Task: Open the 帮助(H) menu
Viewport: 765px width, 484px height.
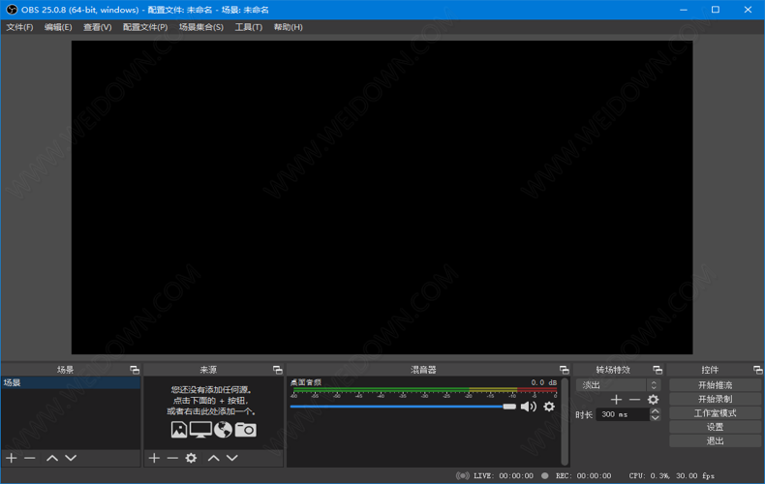Action: click(288, 27)
